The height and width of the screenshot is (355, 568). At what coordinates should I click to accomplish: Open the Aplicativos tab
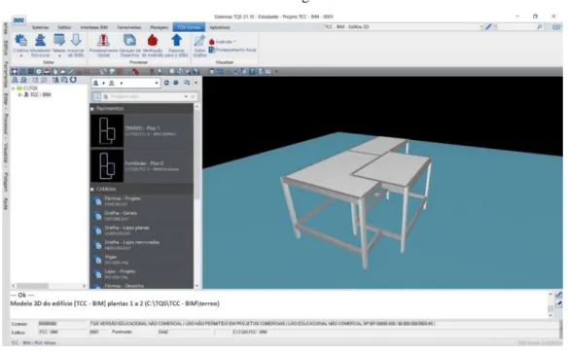[x=220, y=27]
